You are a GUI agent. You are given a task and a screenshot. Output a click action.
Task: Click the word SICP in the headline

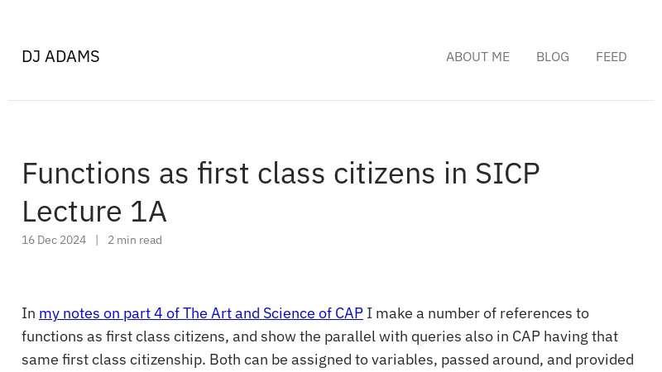click(506, 174)
